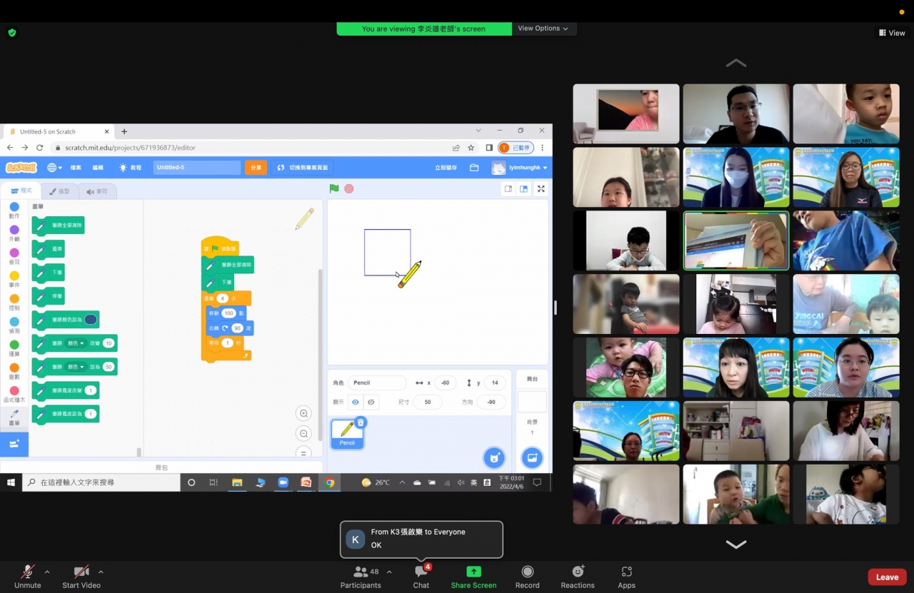Delete the Pencil sprite with the trash icon

[x=361, y=422]
